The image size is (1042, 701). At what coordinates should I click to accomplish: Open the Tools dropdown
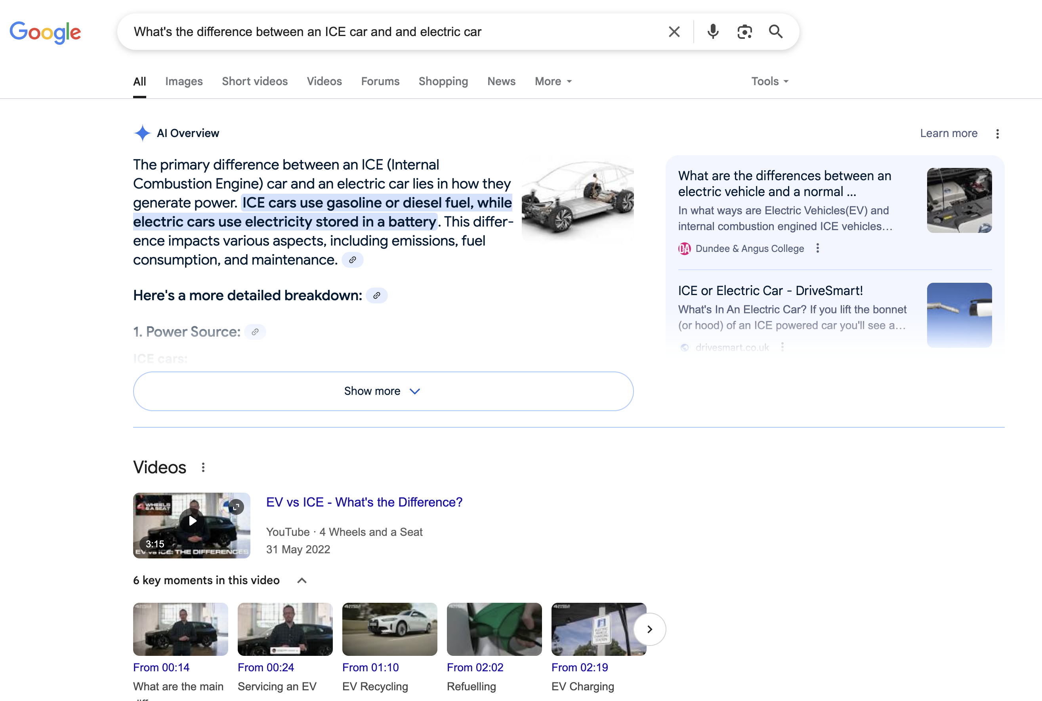(770, 81)
